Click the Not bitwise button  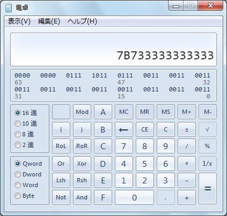pyautogui.click(x=61, y=197)
